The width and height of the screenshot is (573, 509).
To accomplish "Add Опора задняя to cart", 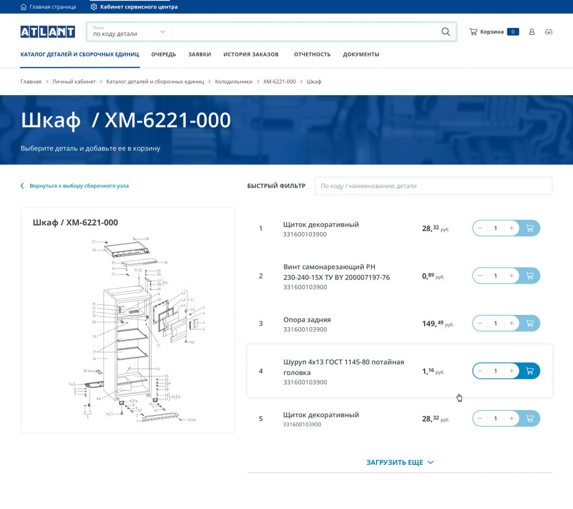I will [529, 323].
